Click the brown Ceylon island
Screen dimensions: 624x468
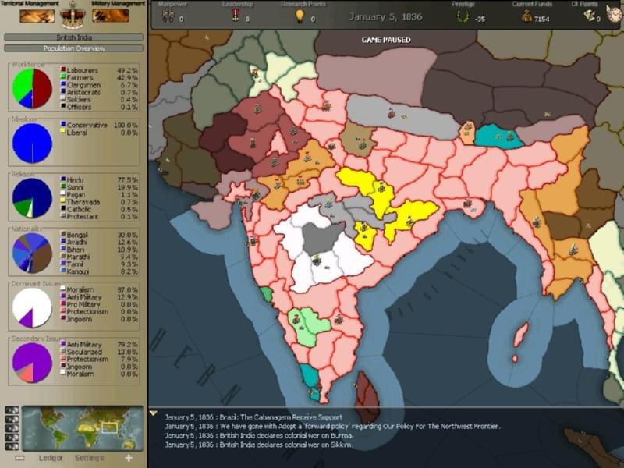tap(367, 398)
